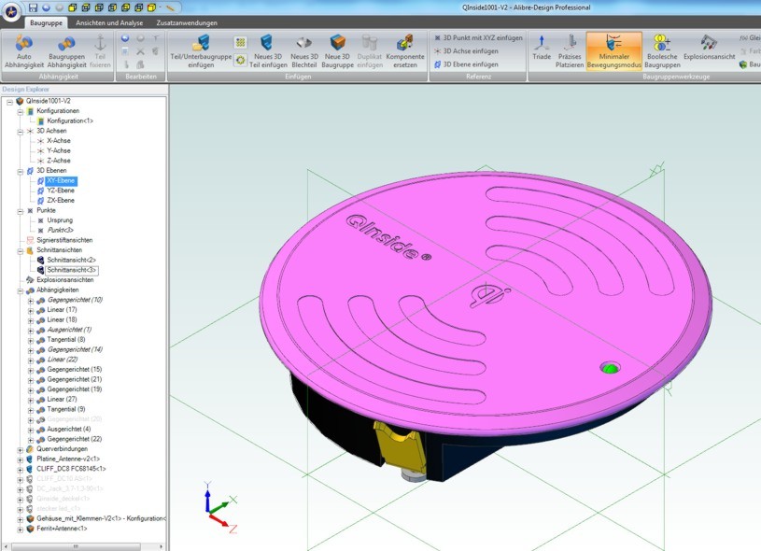Click Neues 3D Teil einfügen
This screenshot has height=551, width=761.
[x=268, y=51]
